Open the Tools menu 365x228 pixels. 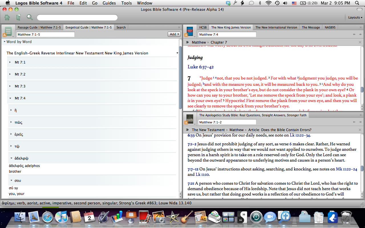point(126,3)
